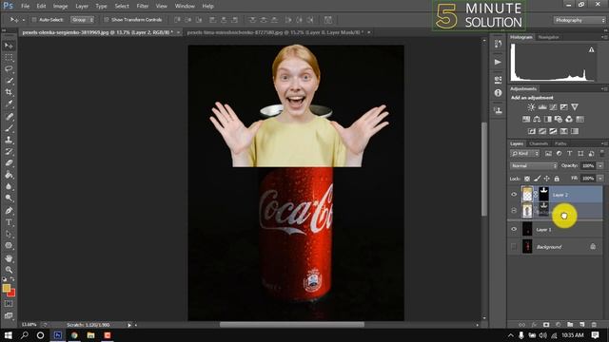Select the Clone Stamp tool
This screenshot has width=609, height=342.
pyautogui.click(x=9, y=140)
